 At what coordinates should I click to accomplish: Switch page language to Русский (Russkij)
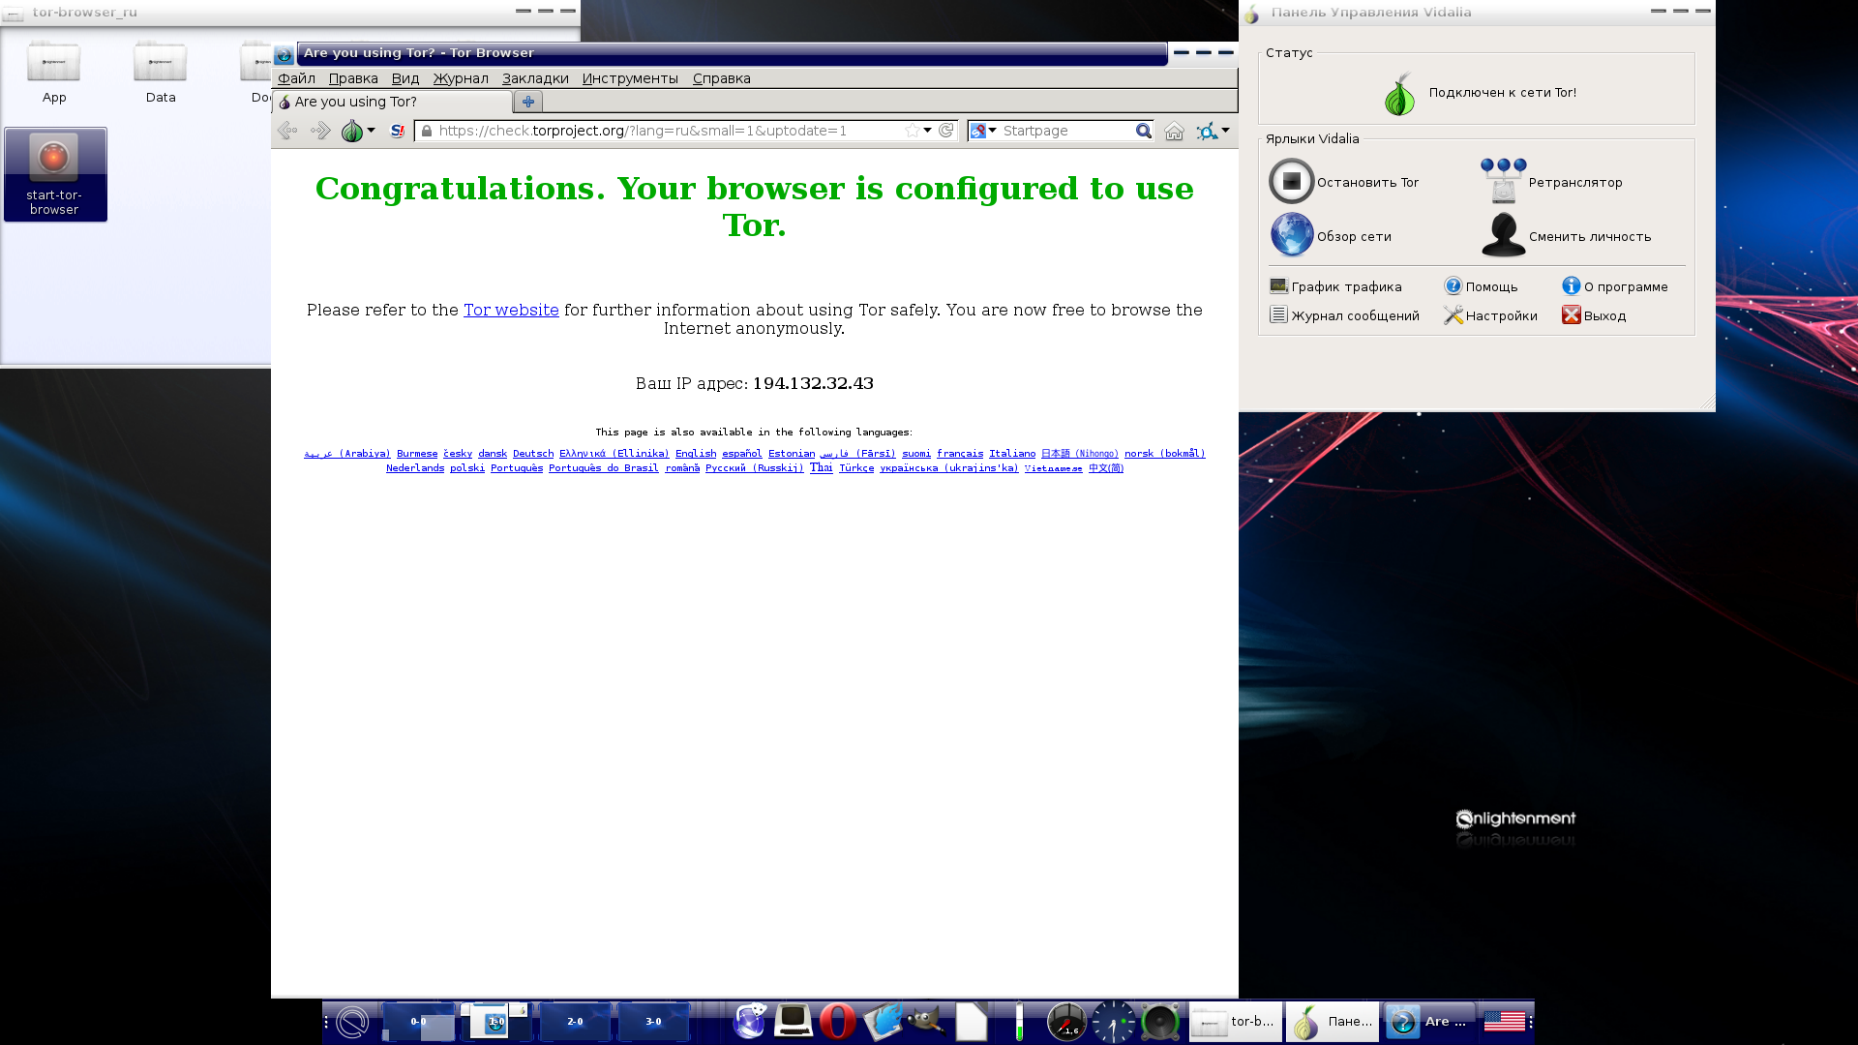[x=755, y=468]
